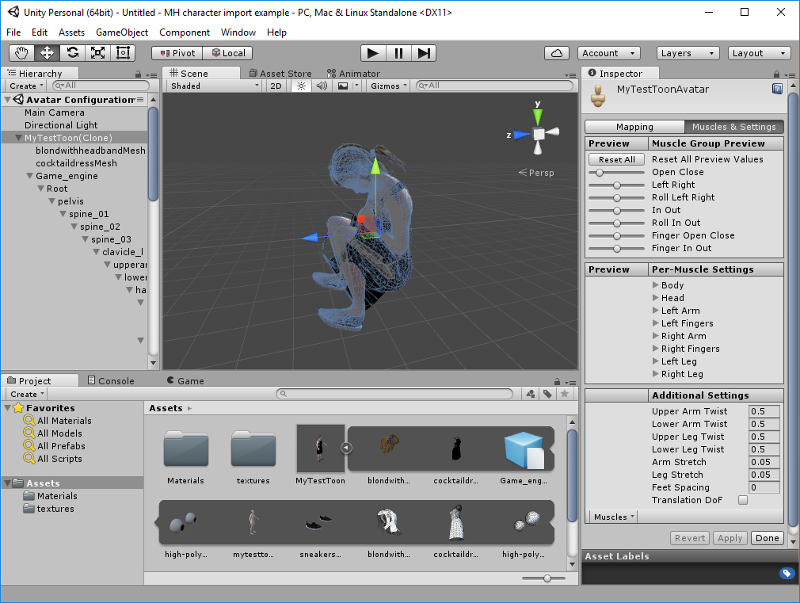Click the Reset All button
Screen dimensions: 800x603
(x=616, y=159)
